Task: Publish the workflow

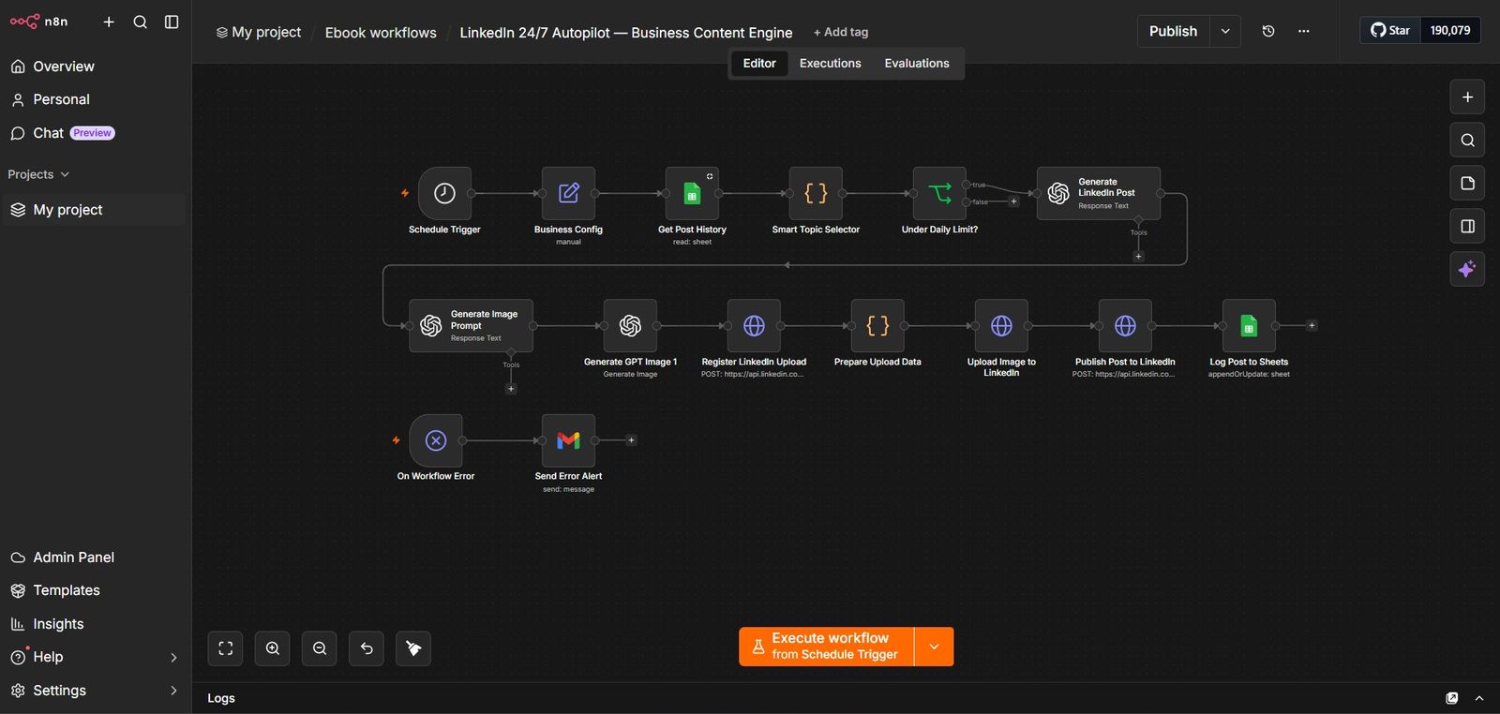Action: pyautogui.click(x=1173, y=31)
